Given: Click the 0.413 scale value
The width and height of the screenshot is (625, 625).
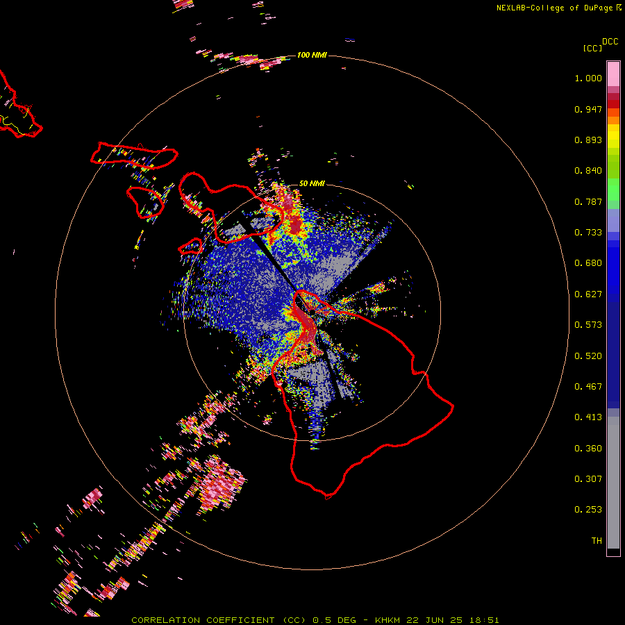Looking at the screenshot, I should [588, 417].
